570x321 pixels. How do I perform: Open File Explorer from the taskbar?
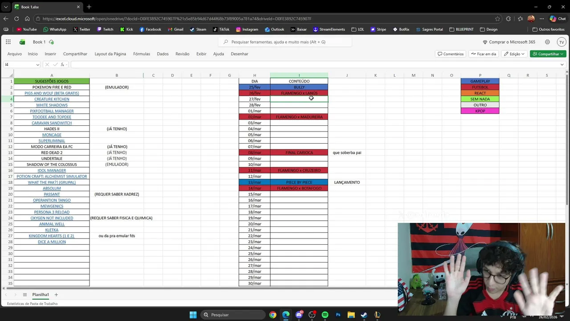click(x=351, y=315)
